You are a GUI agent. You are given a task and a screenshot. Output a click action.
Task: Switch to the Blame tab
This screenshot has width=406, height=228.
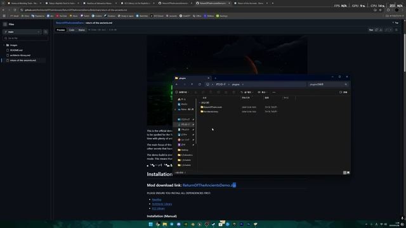pyautogui.click(x=82, y=30)
